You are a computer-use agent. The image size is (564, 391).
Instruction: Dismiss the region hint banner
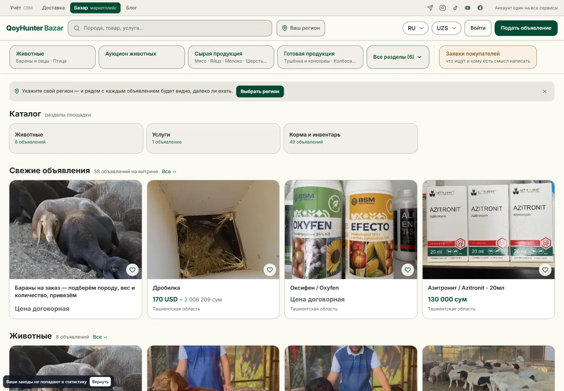click(x=545, y=92)
